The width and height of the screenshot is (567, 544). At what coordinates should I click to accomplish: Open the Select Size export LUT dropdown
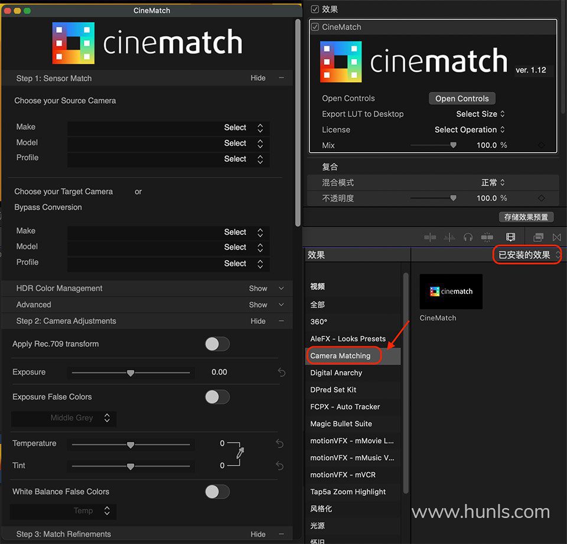point(480,114)
